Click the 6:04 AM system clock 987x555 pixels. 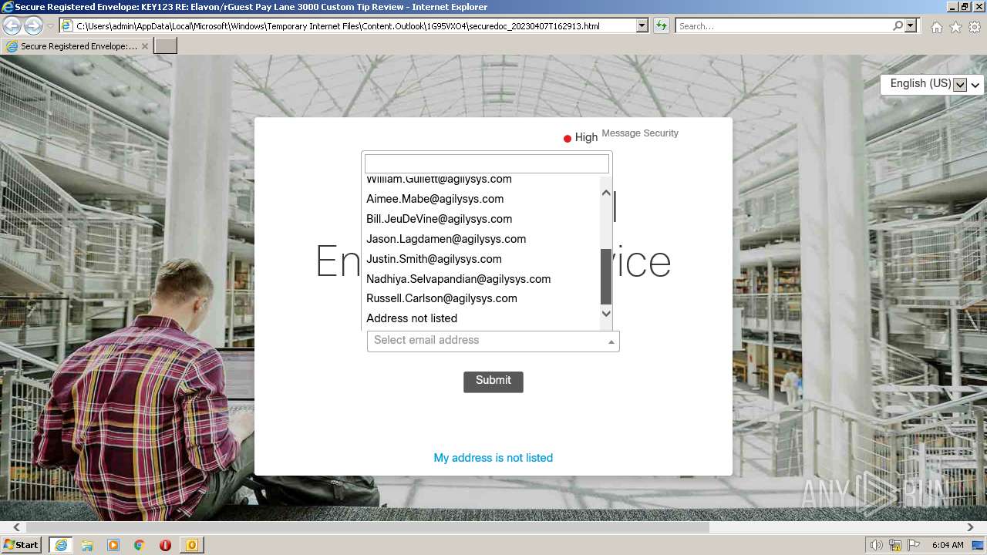pos(948,545)
